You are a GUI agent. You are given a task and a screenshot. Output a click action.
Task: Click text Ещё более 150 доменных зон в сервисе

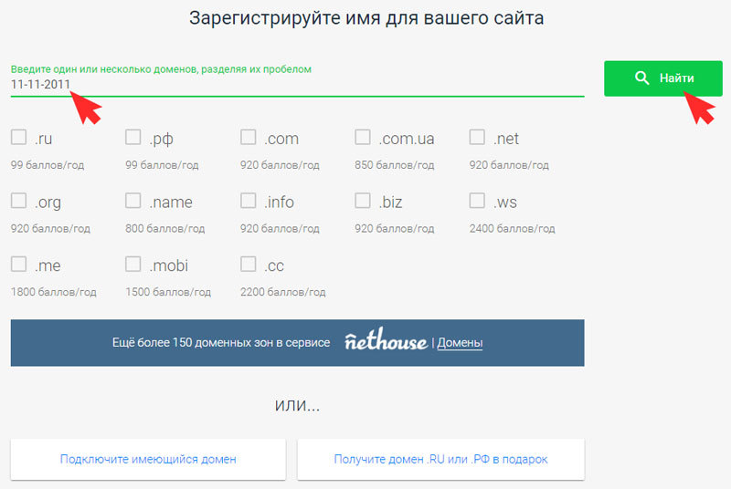221,343
